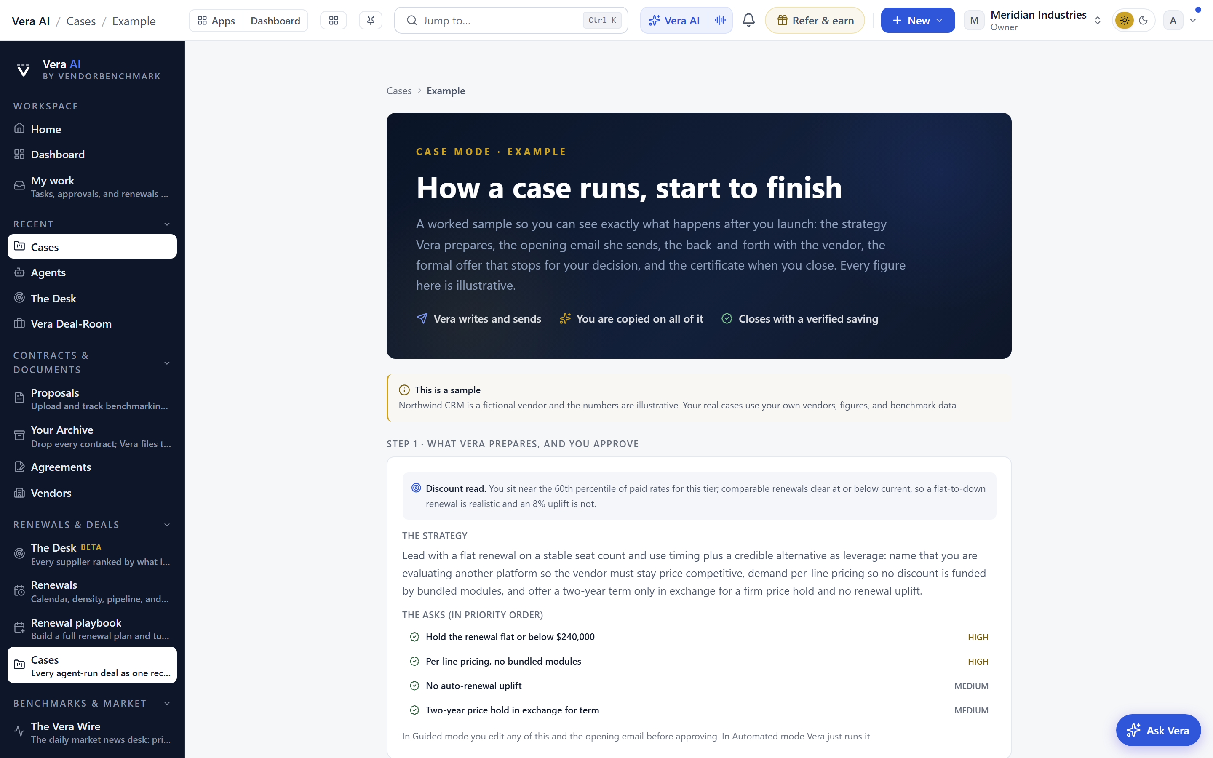1213x758 pixels.
Task: Click the Agents robot icon
Action: [x=19, y=272]
